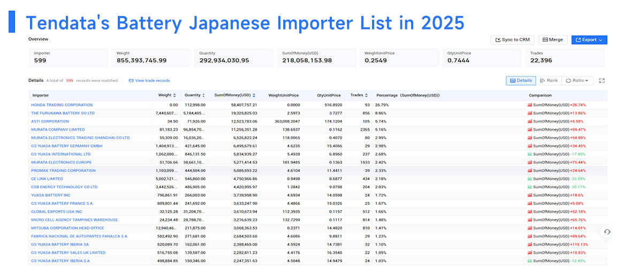Open YUASA BATTERY INC importer link
Image resolution: width=637 pixels, height=273 pixels.
[x=51, y=195]
